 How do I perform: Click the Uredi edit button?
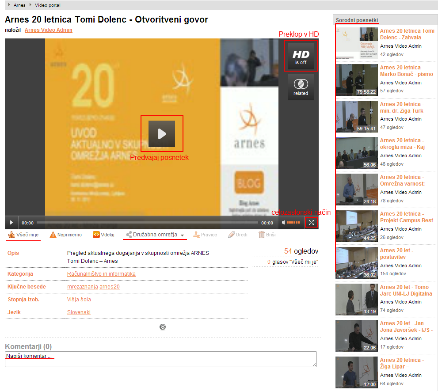[x=238, y=235]
